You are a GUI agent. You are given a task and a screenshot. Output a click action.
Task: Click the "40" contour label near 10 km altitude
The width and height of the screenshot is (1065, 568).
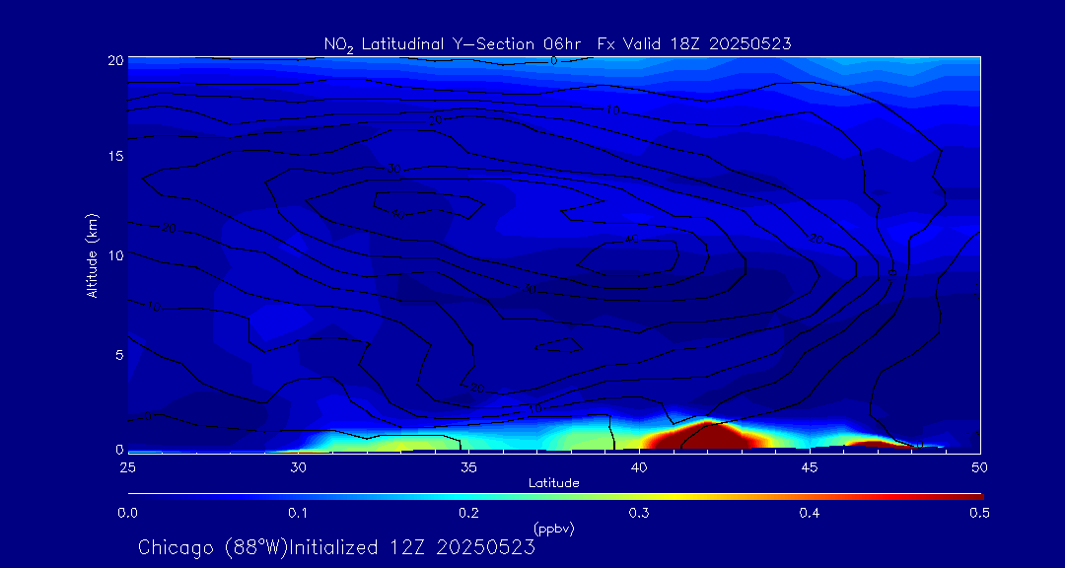[632, 240]
